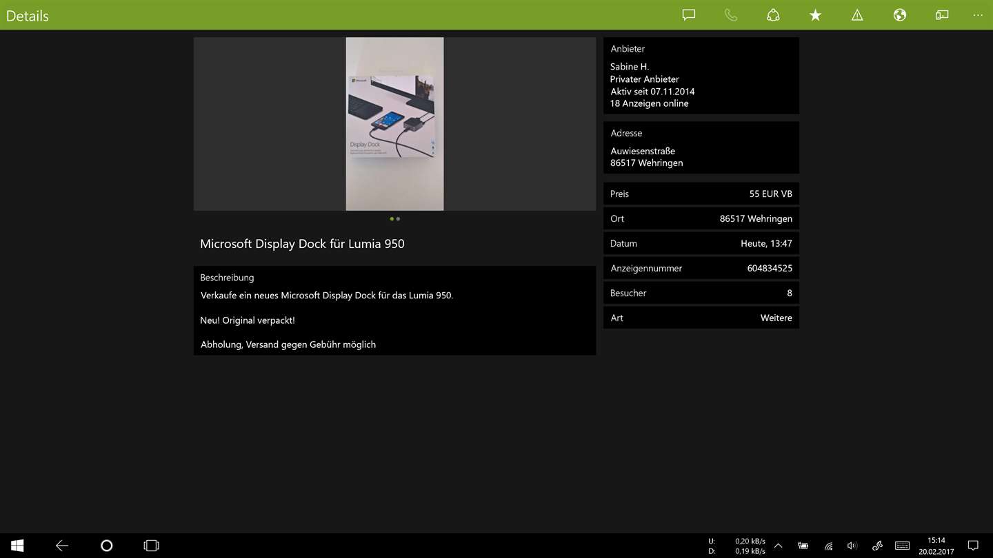Click the seller name Sabine H.
This screenshot has height=558, width=993.
[x=630, y=67]
